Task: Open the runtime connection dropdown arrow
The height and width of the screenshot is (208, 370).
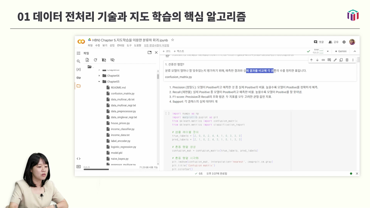Action: 328,51
